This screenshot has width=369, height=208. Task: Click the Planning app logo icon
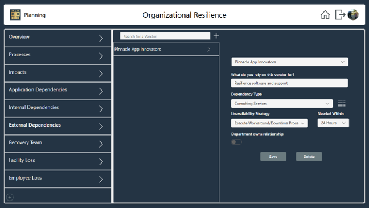(15, 15)
